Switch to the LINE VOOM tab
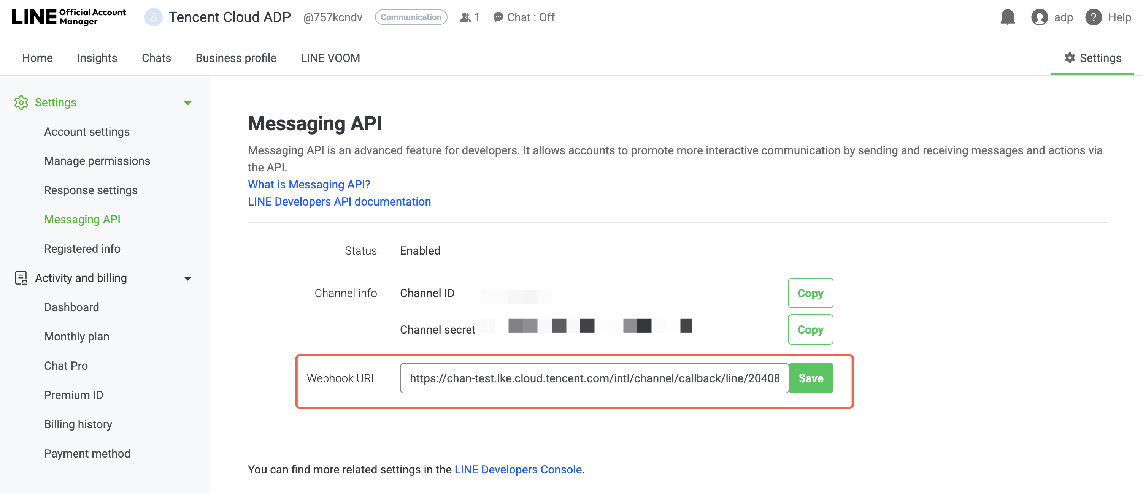This screenshot has width=1143, height=494. [330, 58]
